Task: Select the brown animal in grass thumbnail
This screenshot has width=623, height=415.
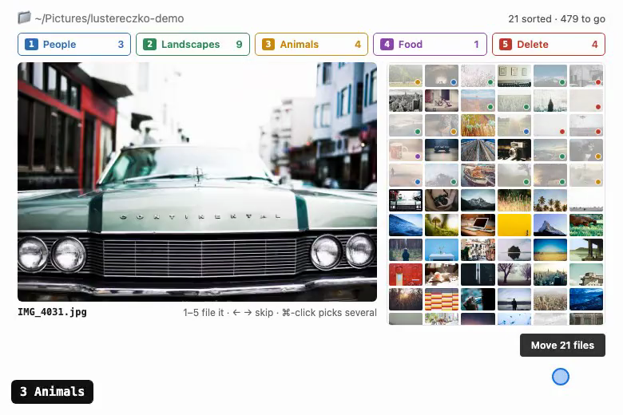Action: pyautogui.click(x=586, y=225)
